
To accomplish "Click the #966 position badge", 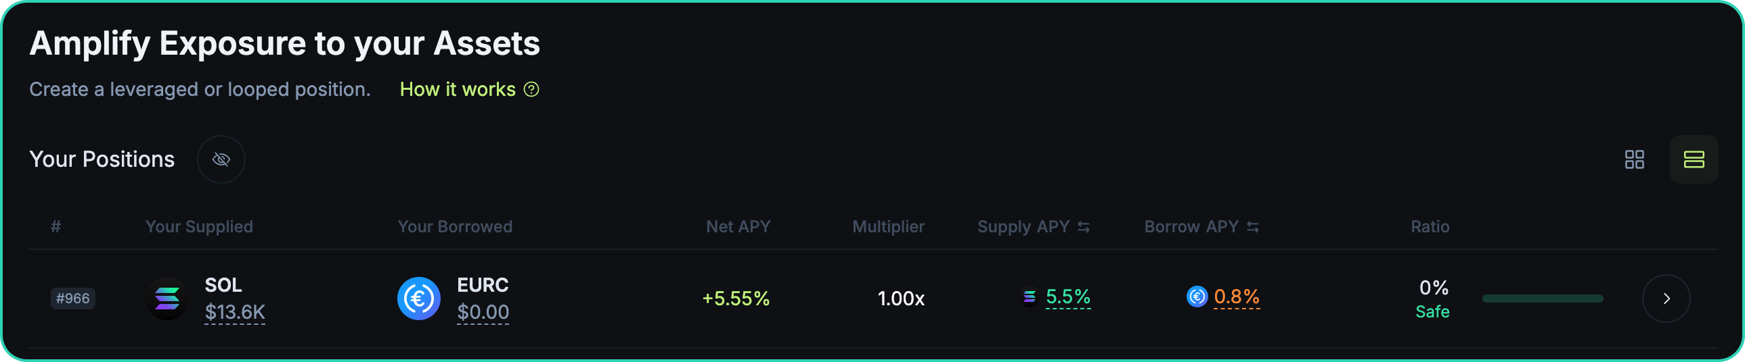I will (72, 299).
